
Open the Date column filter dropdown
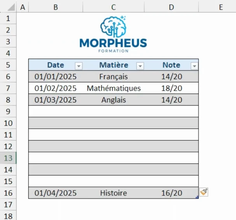tap(79, 66)
